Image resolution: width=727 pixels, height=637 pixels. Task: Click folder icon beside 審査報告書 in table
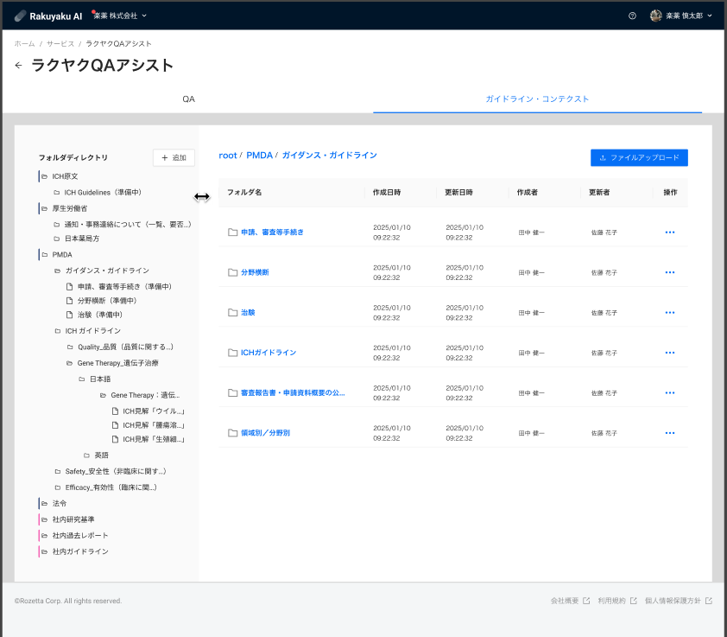click(233, 392)
